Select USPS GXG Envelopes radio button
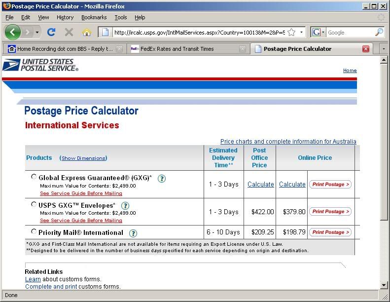 pyautogui.click(x=34, y=204)
